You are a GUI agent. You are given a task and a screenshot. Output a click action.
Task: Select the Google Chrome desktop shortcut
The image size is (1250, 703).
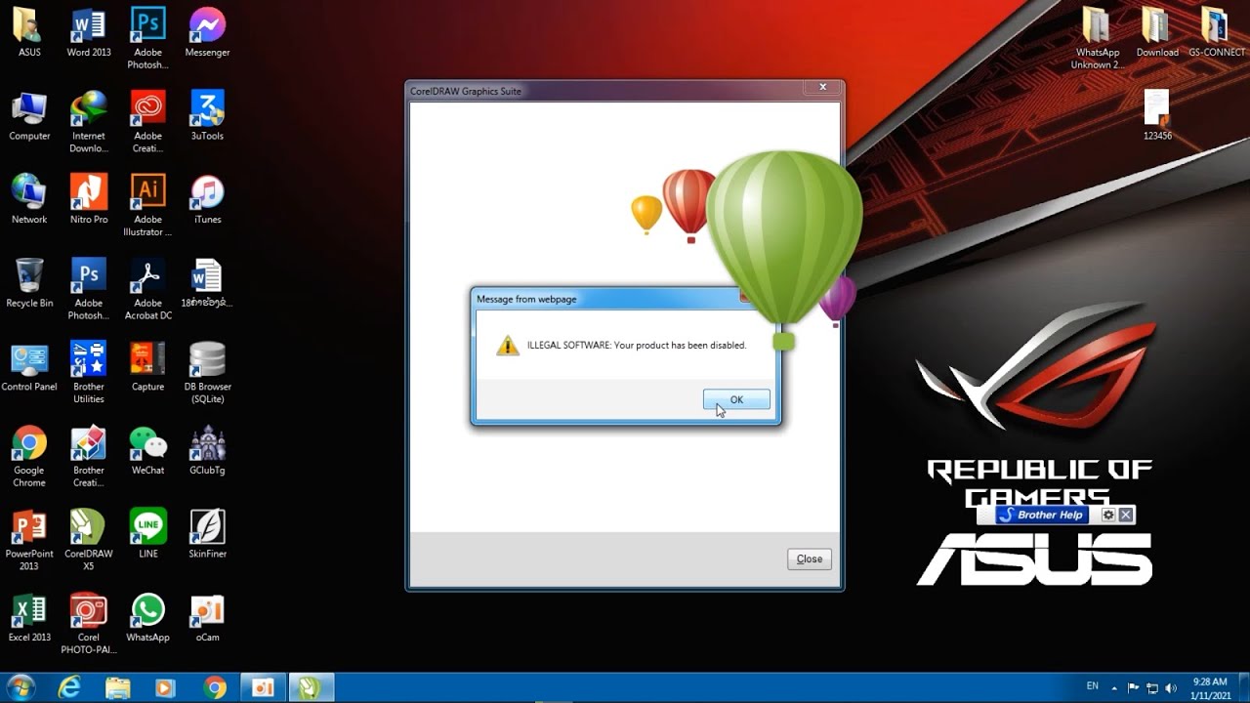tap(29, 456)
